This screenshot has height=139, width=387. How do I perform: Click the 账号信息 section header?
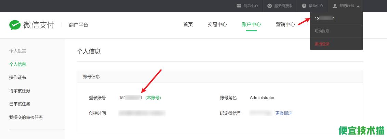coord(91,77)
